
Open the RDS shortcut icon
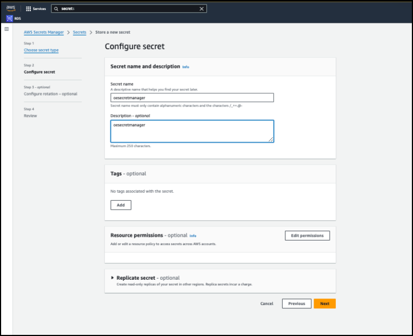tap(9, 18)
